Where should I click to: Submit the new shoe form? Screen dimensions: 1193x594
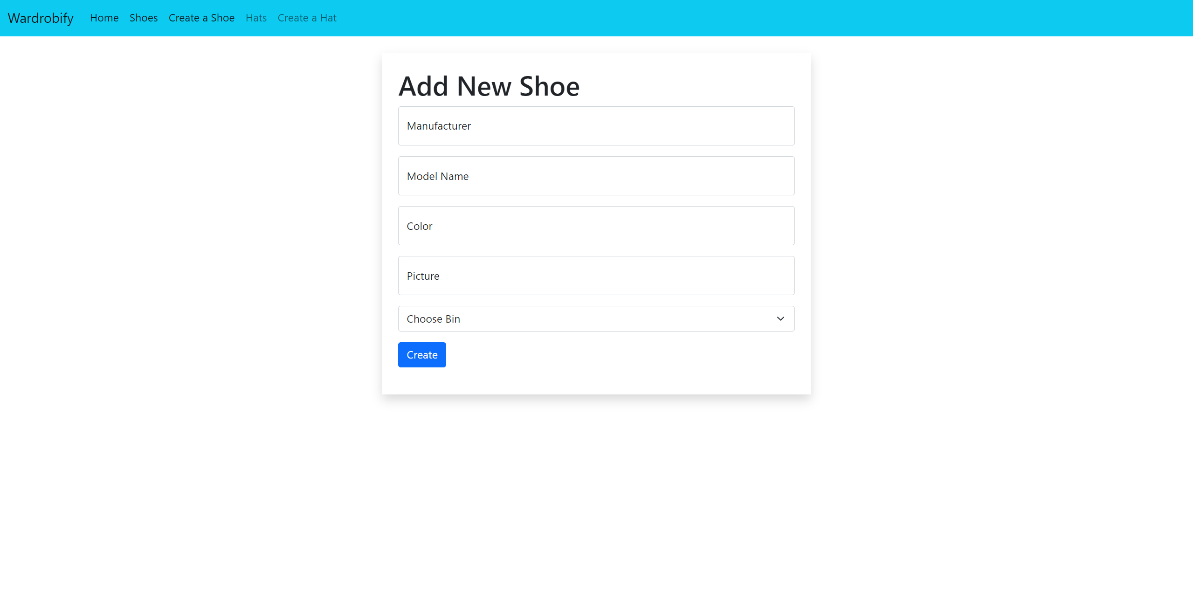click(x=421, y=354)
